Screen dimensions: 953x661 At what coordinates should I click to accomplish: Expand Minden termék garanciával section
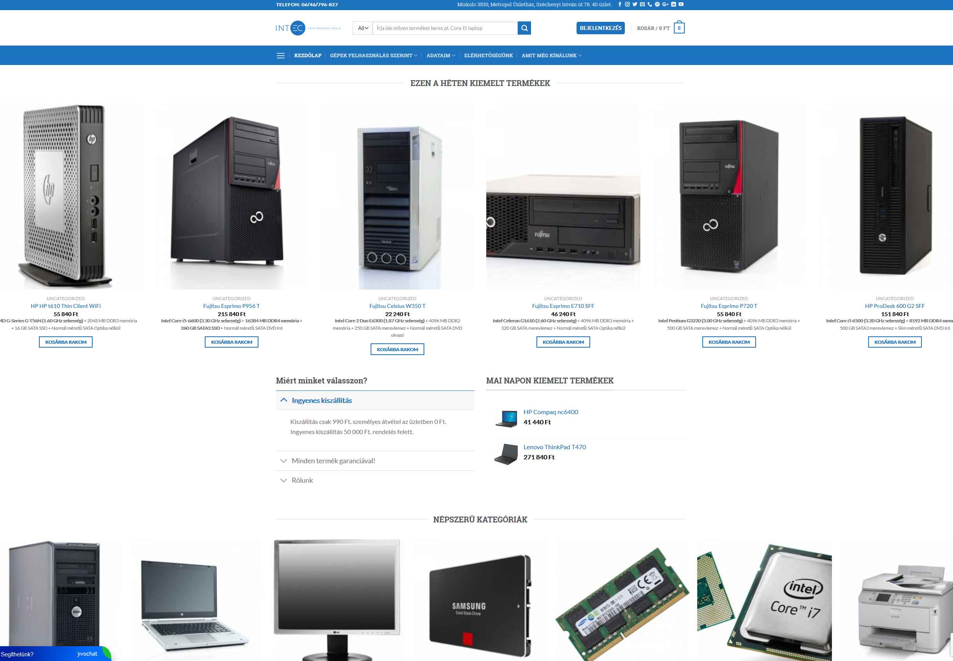click(x=375, y=461)
